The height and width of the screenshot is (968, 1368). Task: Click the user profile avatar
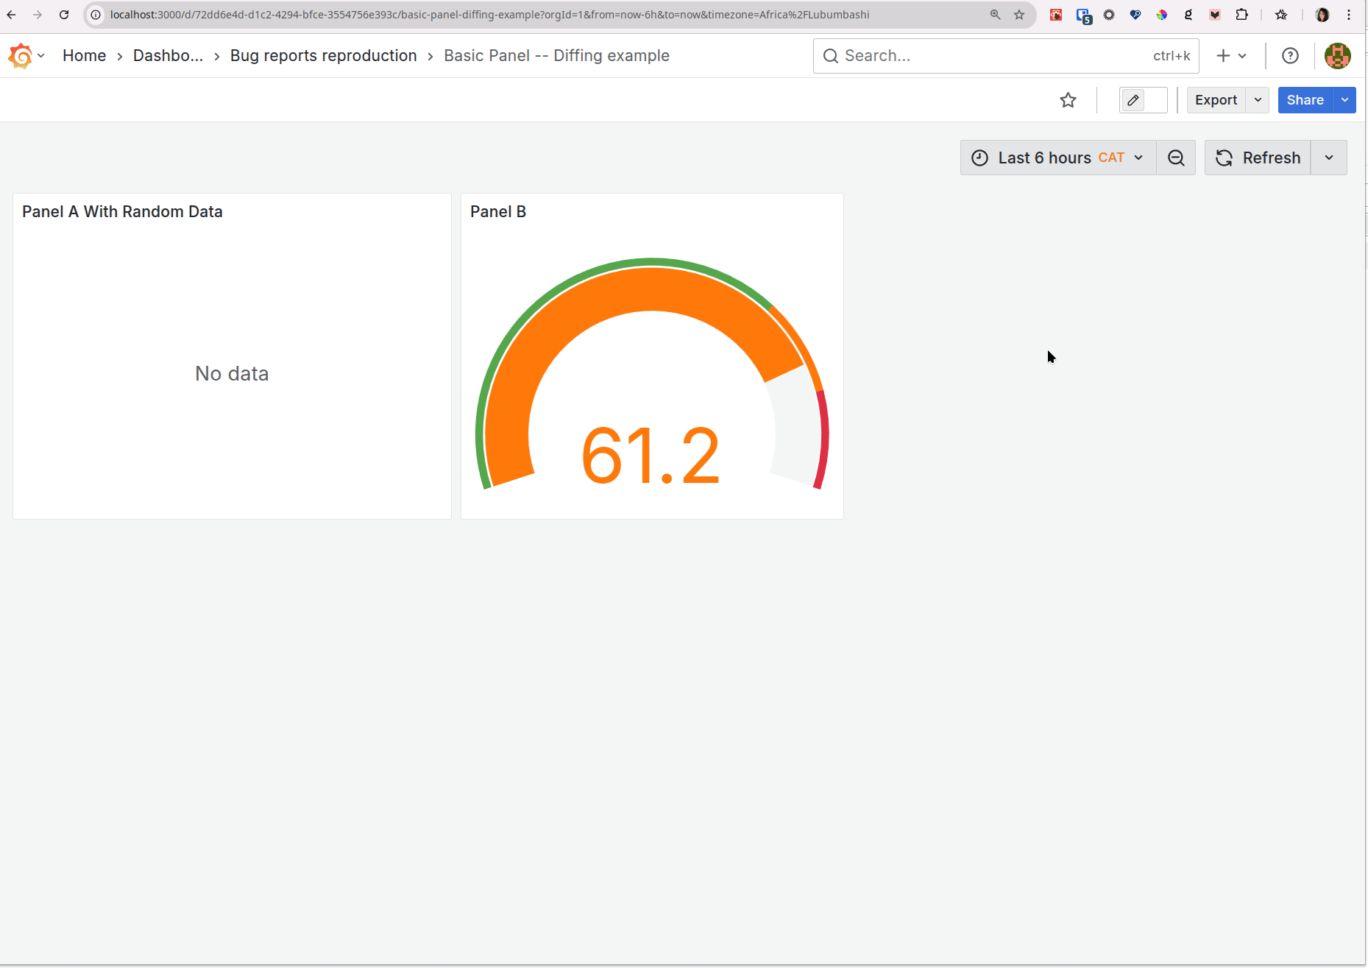click(x=1337, y=55)
